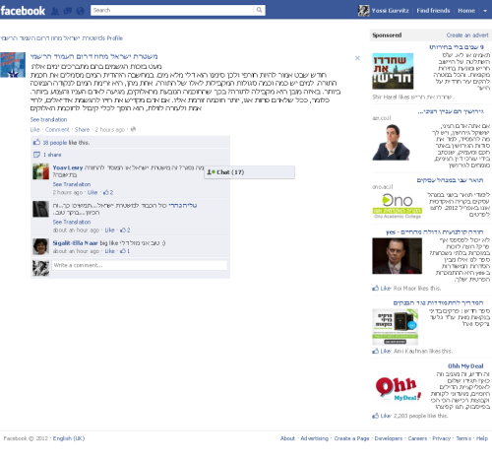Click Yossi Gurvitz header avatar
The image size is (492, 461).
click(364, 11)
